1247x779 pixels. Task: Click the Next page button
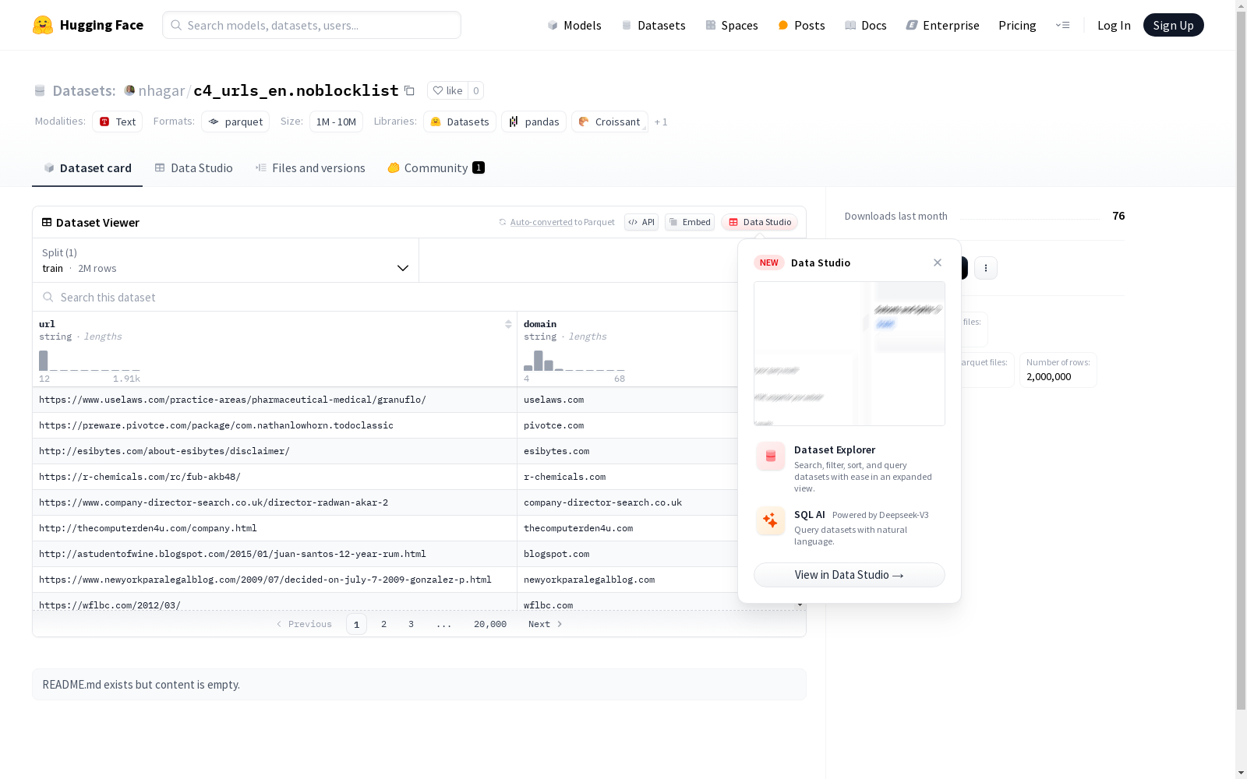[546, 624]
